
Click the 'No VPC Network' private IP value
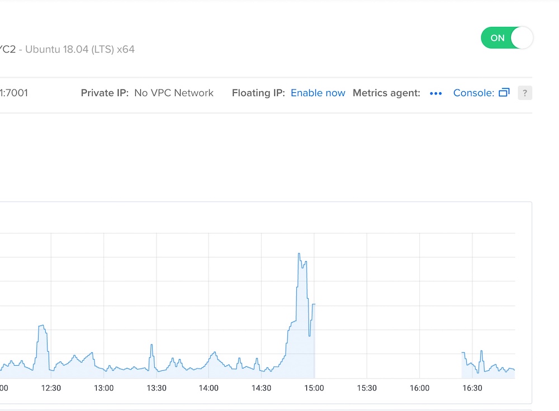coord(174,93)
